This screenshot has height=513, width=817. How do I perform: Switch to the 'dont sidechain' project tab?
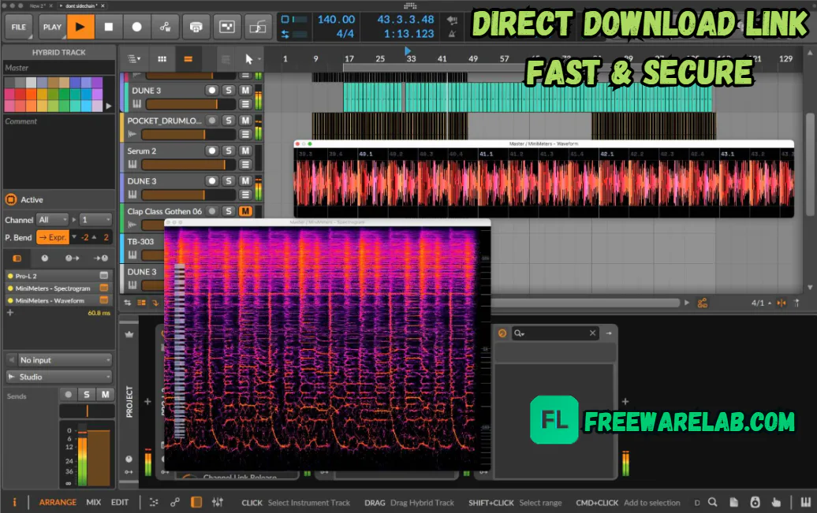point(80,6)
